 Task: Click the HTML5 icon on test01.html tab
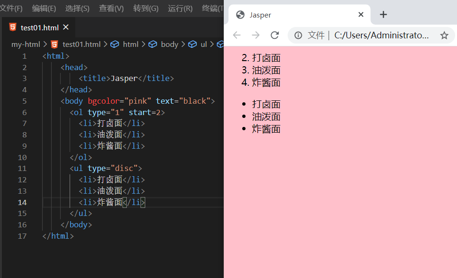click(12, 27)
